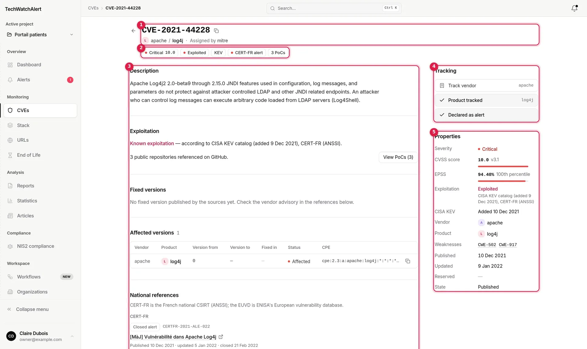587x349 pixels.
Task: Go back using the left arrow
Action: 133,31
